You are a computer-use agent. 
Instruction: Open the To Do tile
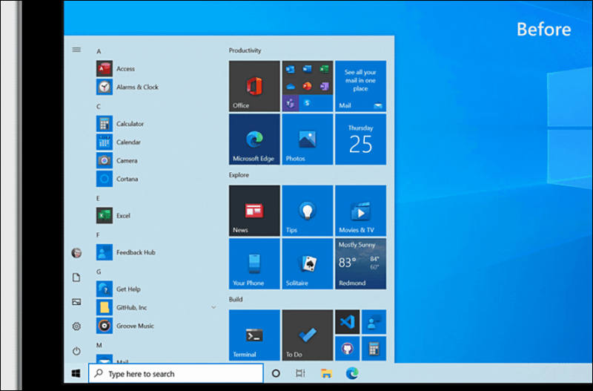pyautogui.click(x=308, y=335)
